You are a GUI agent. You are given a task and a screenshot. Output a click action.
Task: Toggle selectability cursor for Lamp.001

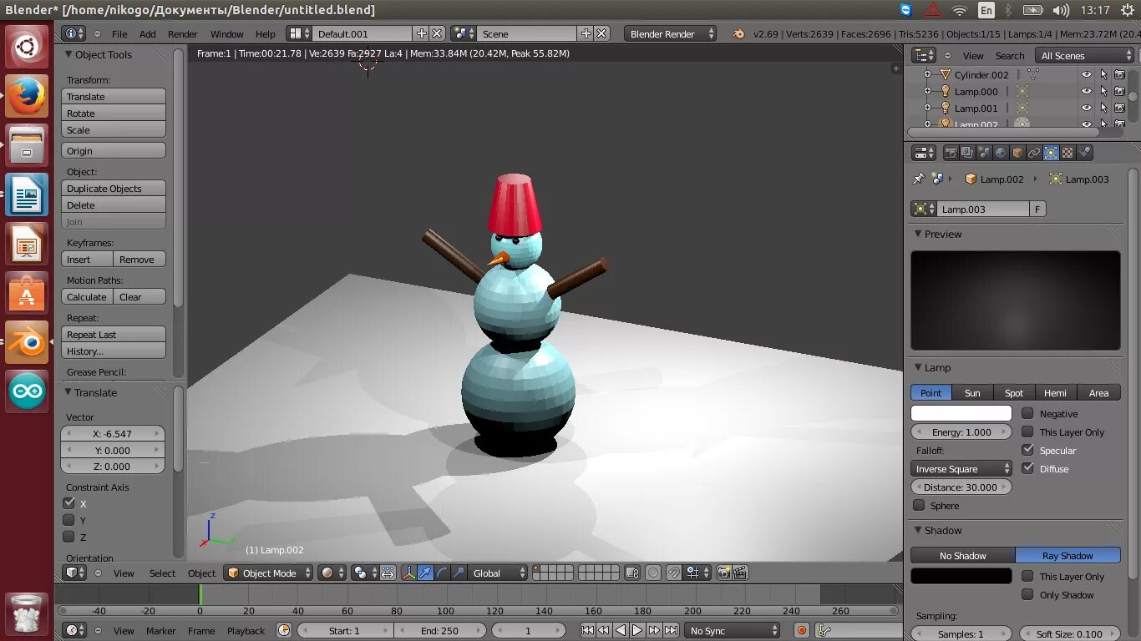point(1103,108)
